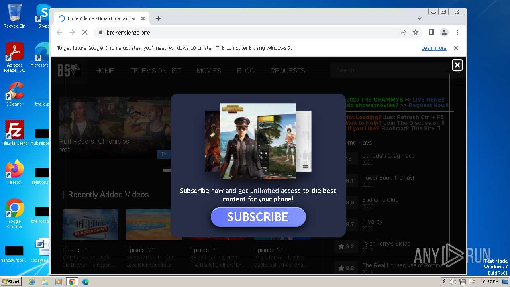Viewport: 510px width, 287px height.
Task: Open media player in taskbar
Action: (x=59, y=282)
